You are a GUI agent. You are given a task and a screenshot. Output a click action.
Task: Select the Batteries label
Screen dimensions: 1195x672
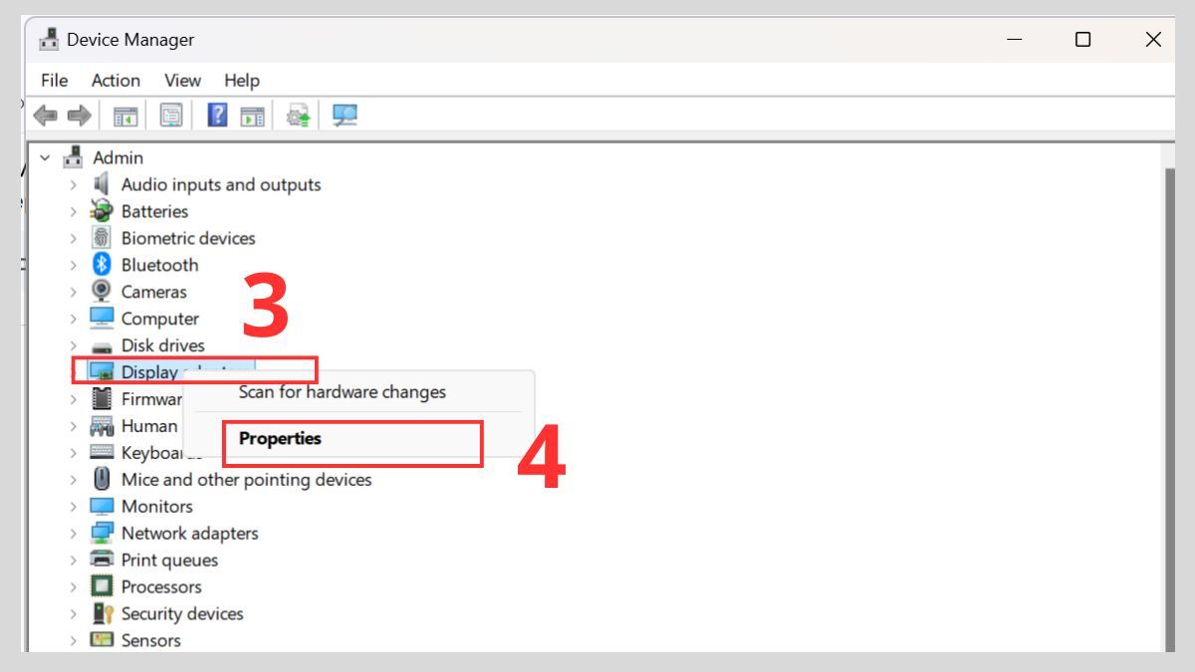click(x=154, y=211)
